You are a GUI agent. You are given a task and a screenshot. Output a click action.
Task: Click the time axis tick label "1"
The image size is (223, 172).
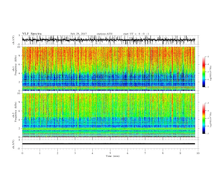(x=40, y=153)
